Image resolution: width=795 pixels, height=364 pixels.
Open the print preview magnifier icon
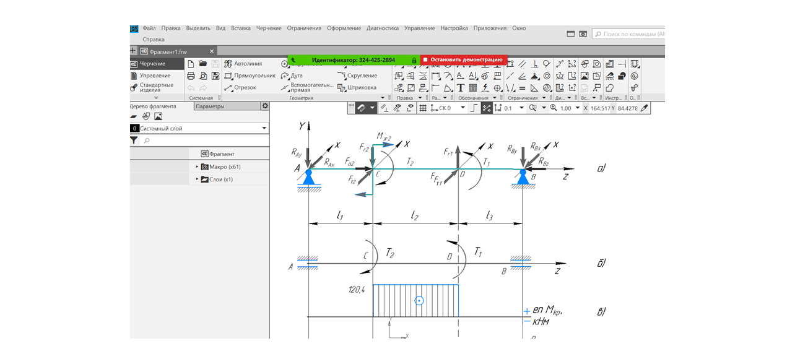point(203,76)
